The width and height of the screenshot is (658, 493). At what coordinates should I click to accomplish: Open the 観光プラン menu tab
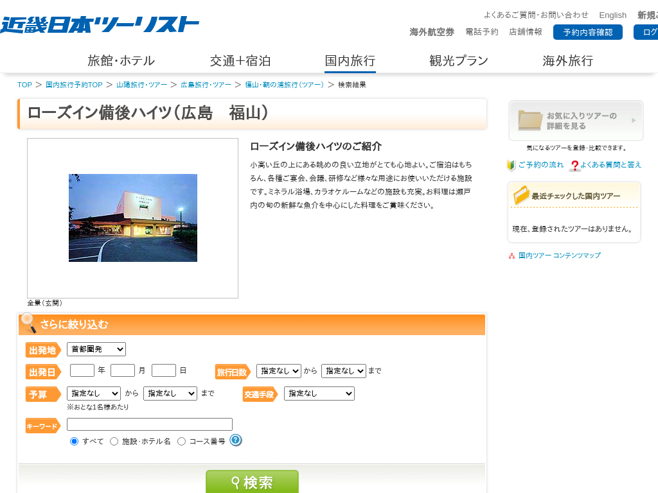click(459, 61)
